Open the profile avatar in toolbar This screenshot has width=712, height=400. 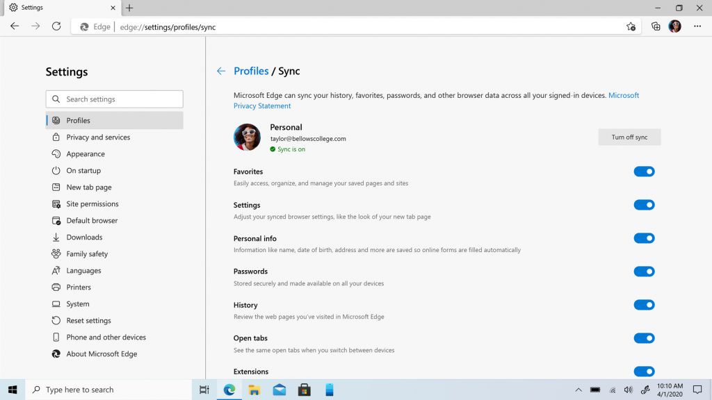click(674, 26)
